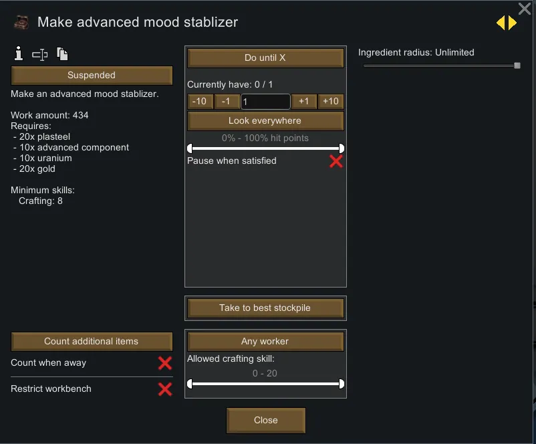
Task: Open the Do until X repeat mode dropdown
Action: [x=265, y=58]
